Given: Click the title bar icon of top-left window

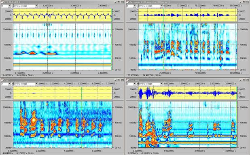Looking at the screenshot, I should pos(2,2).
